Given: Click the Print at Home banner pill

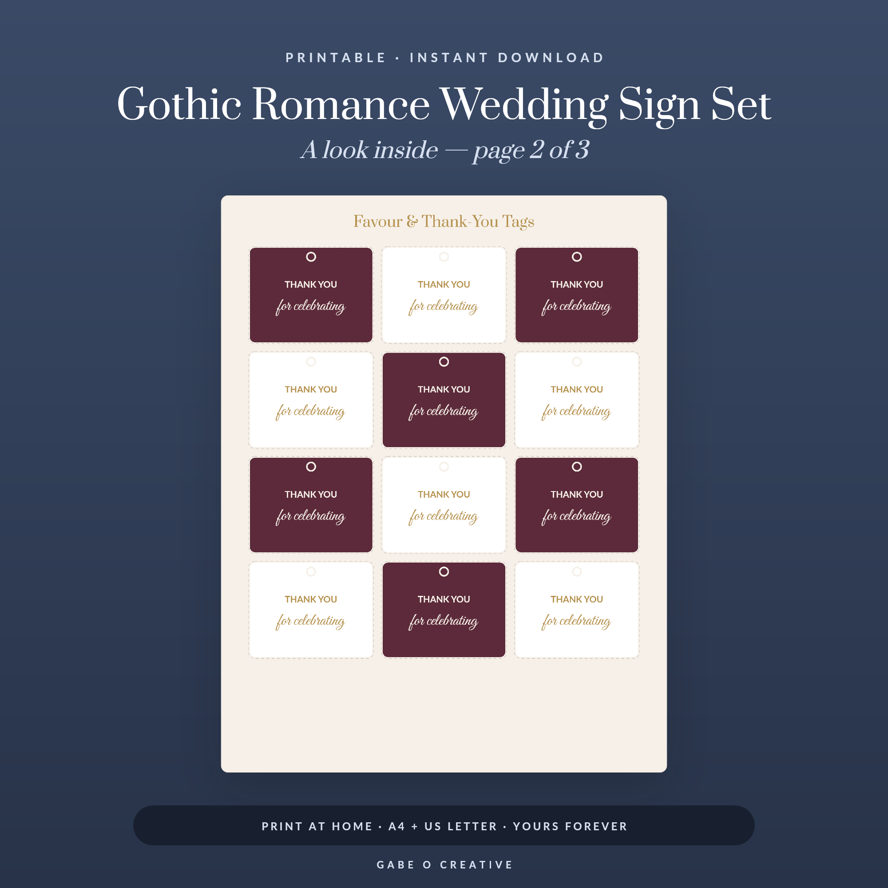Looking at the screenshot, I should tap(444, 825).
